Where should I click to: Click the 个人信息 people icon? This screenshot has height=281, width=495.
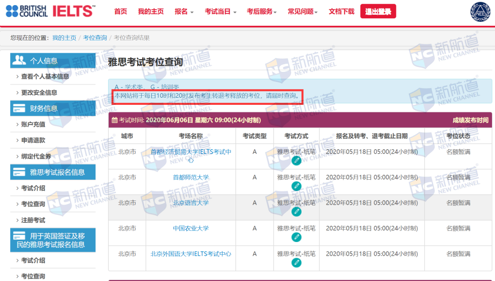(x=19, y=60)
